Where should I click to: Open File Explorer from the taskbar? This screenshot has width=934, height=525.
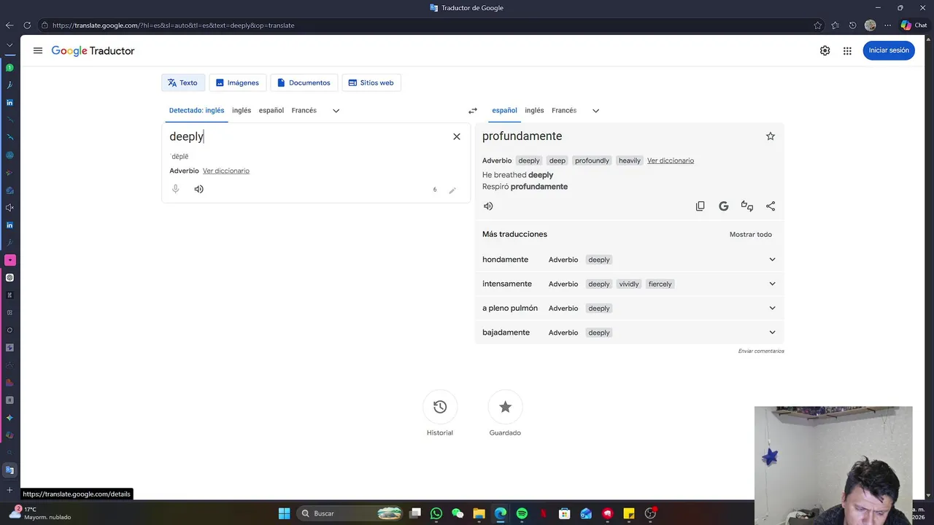point(479,513)
